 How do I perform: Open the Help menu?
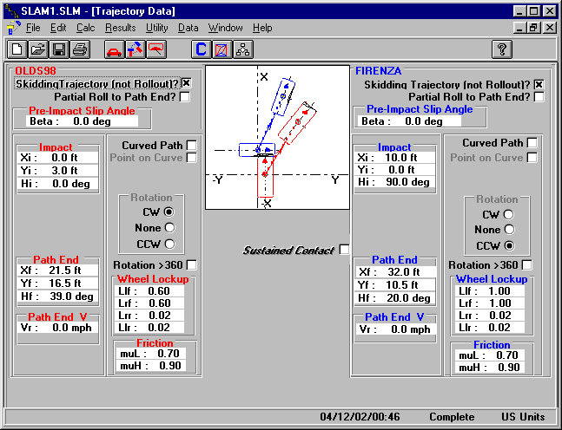point(262,28)
